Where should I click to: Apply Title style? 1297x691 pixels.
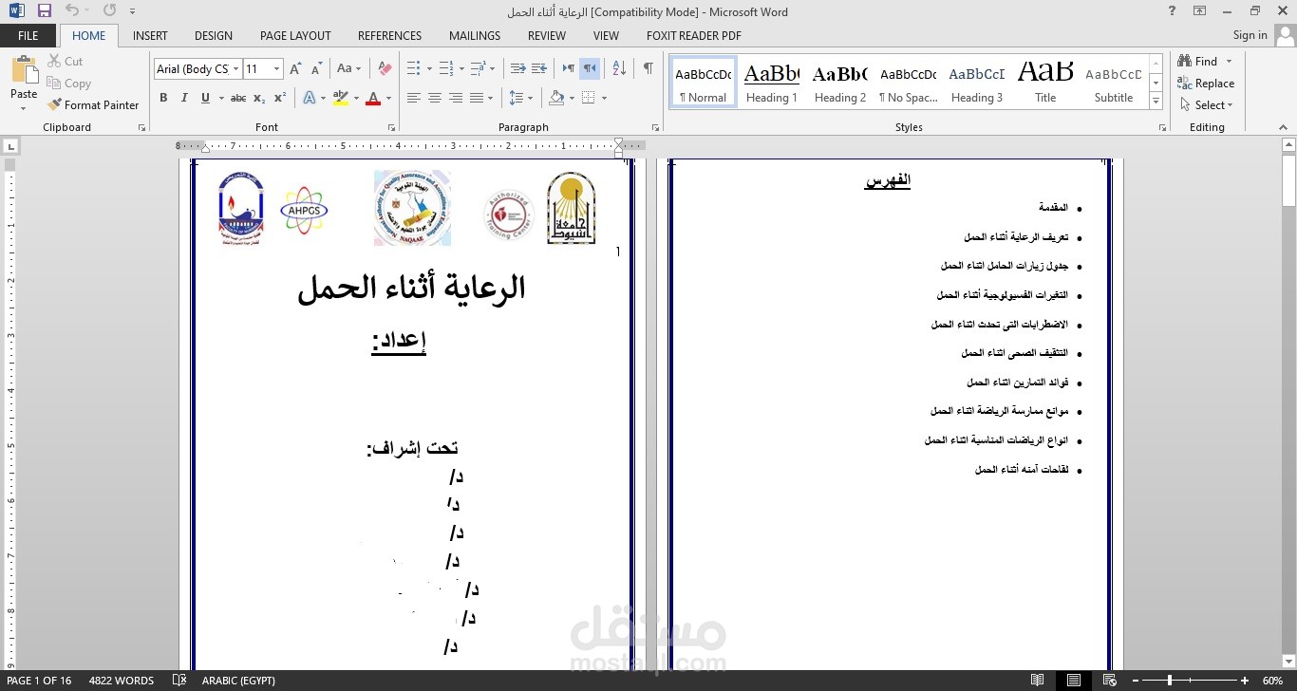pyautogui.click(x=1045, y=83)
